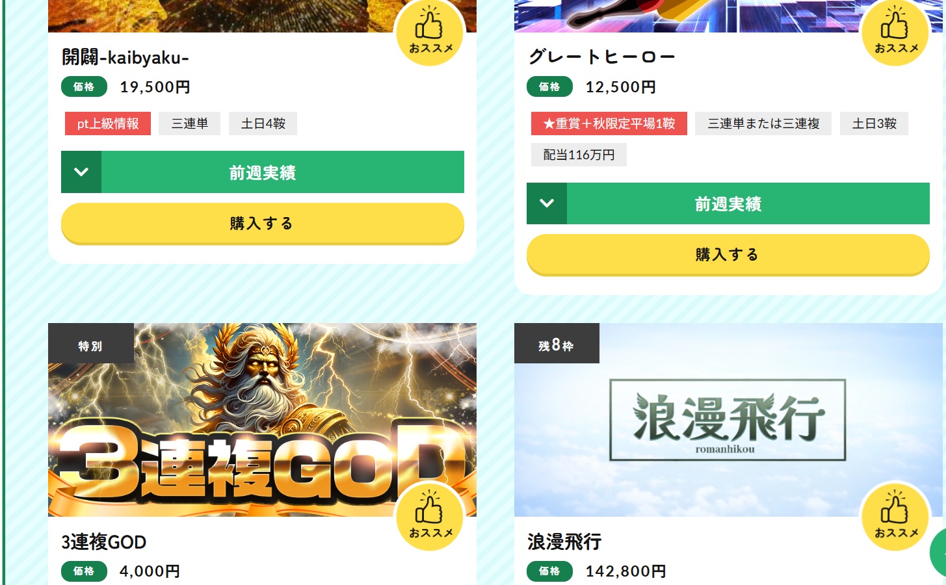Click the おススメ thumbs-up badge on 開闢-kaibyaku-
946x585 pixels.
[430, 32]
